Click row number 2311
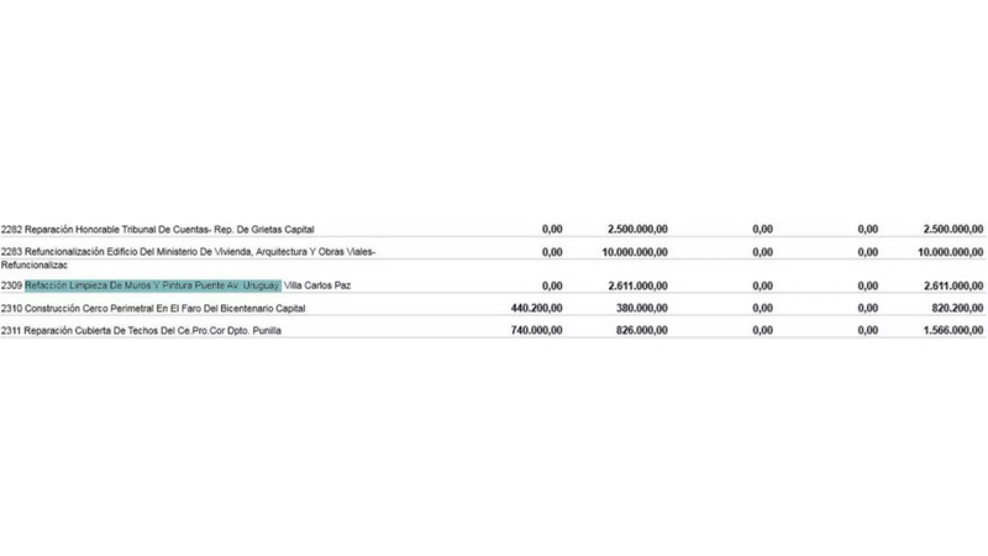This screenshot has width=988, height=556. click(11, 331)
